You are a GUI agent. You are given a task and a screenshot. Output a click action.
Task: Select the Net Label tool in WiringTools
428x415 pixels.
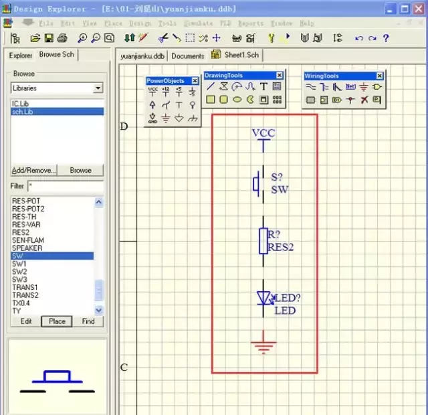pyautogui.click(x=350, y=87)
